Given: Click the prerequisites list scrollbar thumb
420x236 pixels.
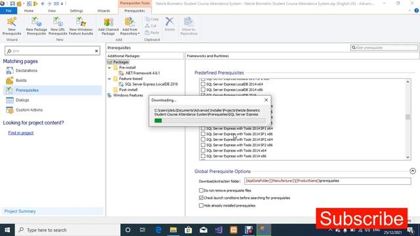Looking at the screenshot, I should [x=408, y=117].
